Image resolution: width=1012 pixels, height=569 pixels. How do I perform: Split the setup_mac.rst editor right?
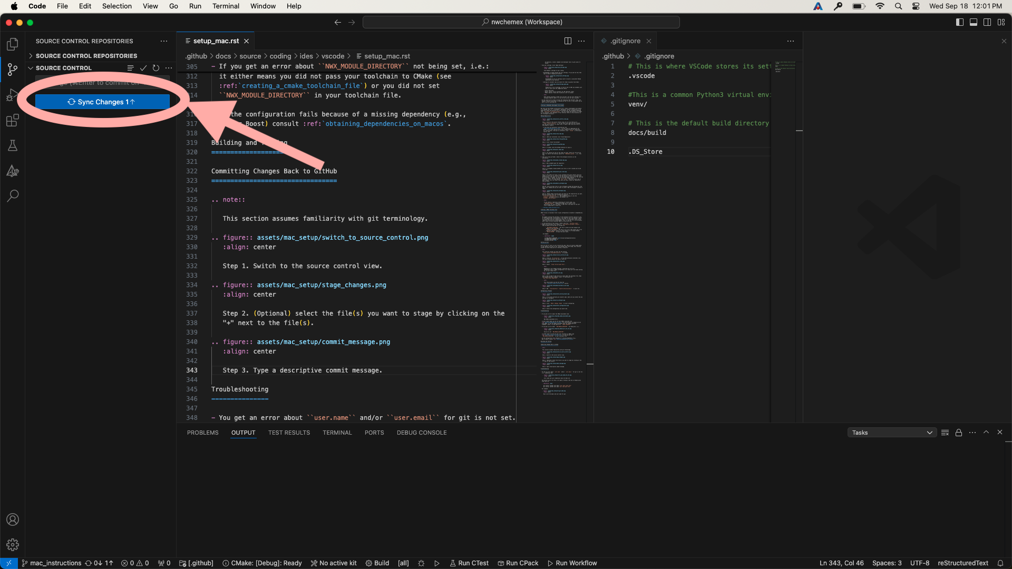[x=568, y=41]
